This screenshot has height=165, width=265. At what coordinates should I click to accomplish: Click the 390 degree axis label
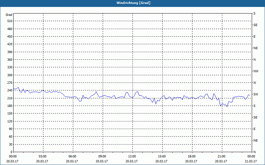tap(10, 52)
